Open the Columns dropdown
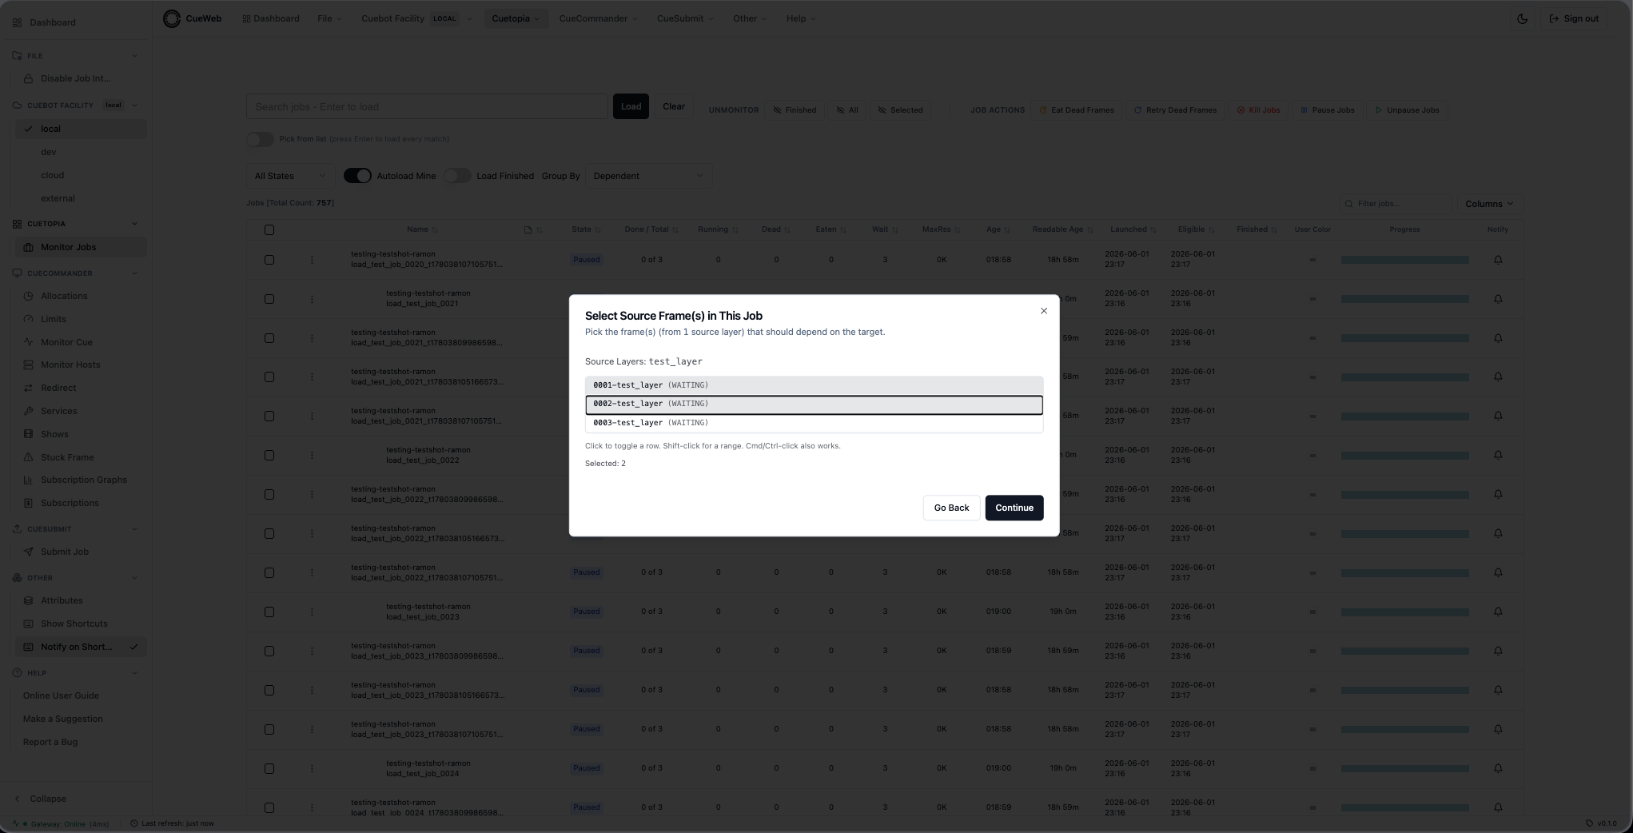Image resolution: width=1633 pixels, height=833 pixels. 1489,204
